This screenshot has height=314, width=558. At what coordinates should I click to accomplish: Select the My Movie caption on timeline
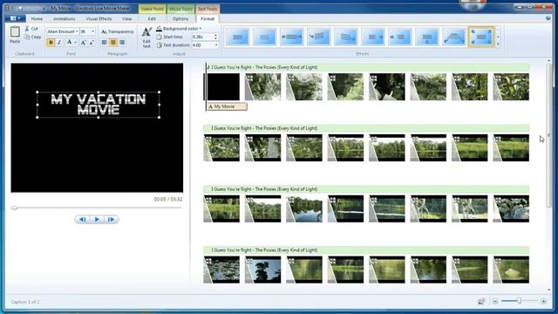(227, 106)
